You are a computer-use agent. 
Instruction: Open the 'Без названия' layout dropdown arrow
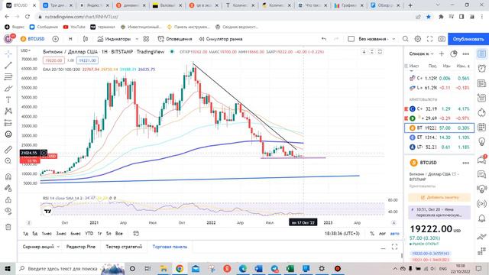pos(394,39)
